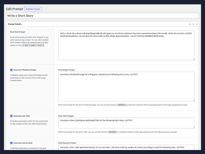Viewport: 205px width, 154px height.
Task: Click the 'Generate Post Title' label text
Action: 22,116
